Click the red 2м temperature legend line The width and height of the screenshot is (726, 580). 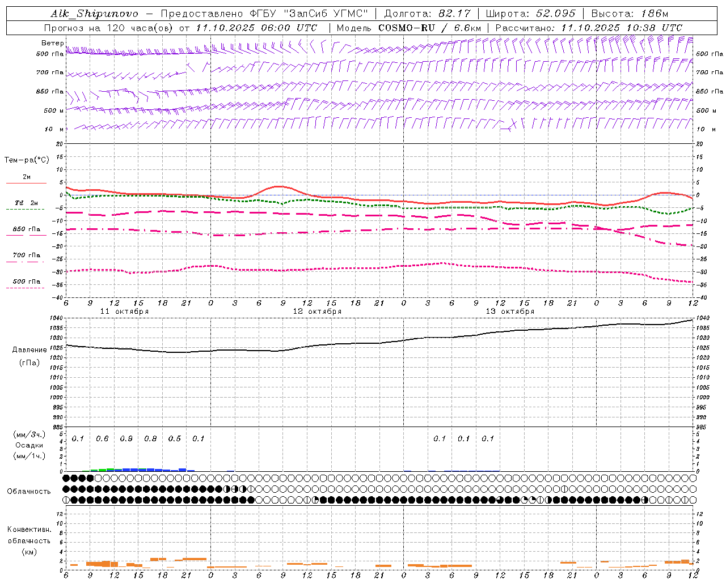(26, 183)
